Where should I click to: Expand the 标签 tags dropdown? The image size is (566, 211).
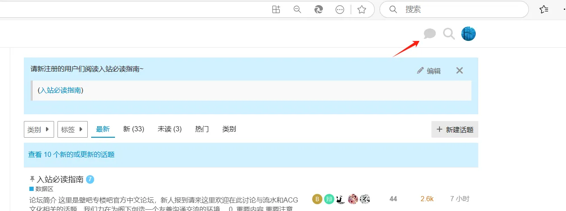[72, 129]
